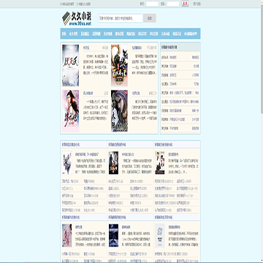Click the 久久小说 book logo
263x263 pixels.
[x=77, y=18]
